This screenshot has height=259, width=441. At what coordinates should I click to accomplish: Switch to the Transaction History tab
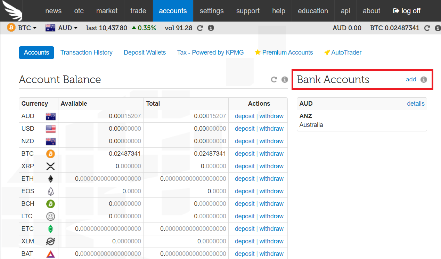coord(86,52)
